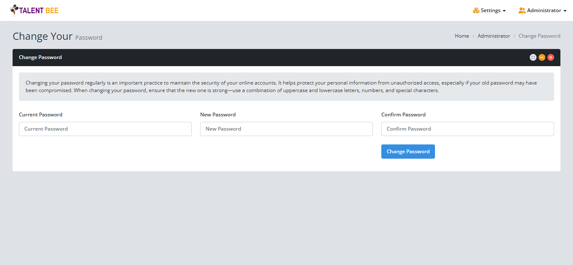Collapse the panel with the orange minus icon
The width and height of the screenshot is (573, 265).
(x=542, y=57)
